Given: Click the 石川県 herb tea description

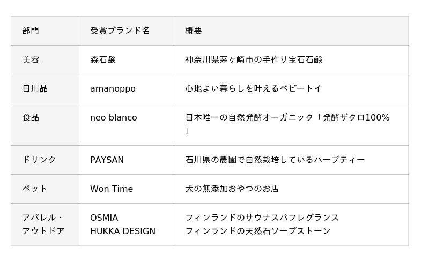Looking at the screenshot, I should (x=275, y=160).
